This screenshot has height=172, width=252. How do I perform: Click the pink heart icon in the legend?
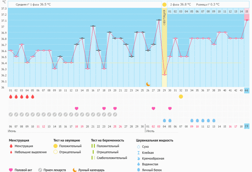(11, 170)
